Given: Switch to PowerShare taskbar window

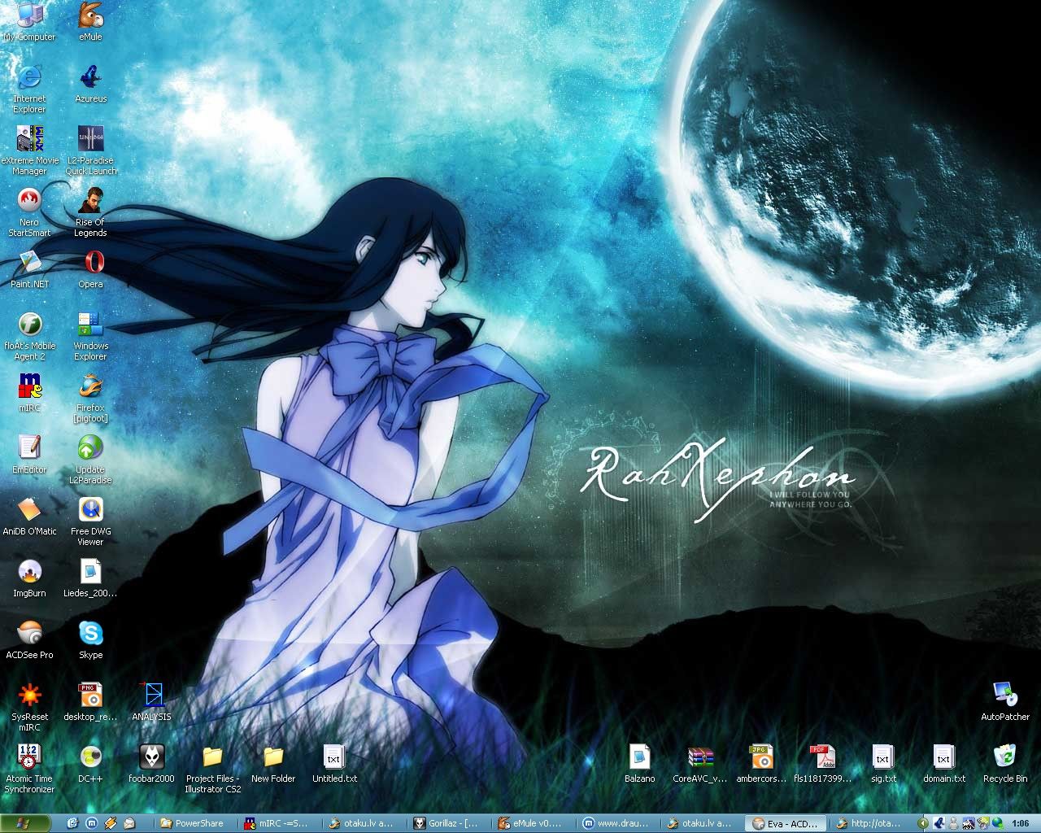Looking at the screenshot, I should pos(196,822).
